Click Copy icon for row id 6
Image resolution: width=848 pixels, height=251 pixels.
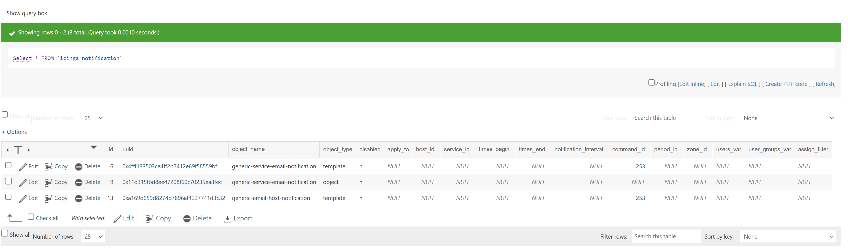49,167
